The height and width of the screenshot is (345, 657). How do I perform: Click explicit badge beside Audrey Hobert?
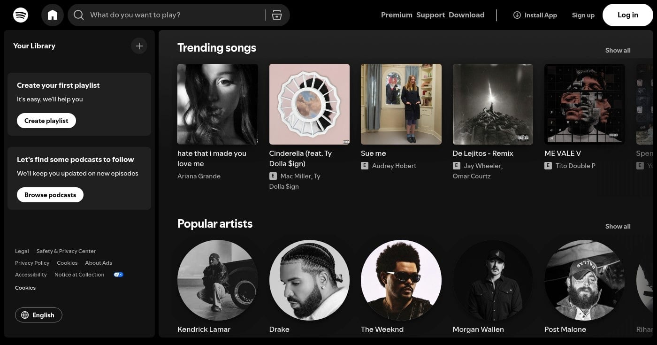[x=365, y=166]
